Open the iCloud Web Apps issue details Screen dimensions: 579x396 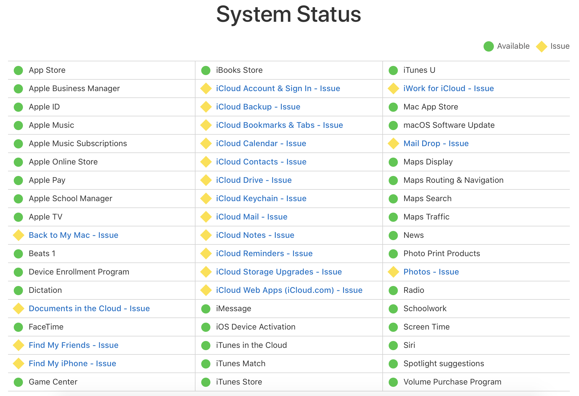[289, 290]
